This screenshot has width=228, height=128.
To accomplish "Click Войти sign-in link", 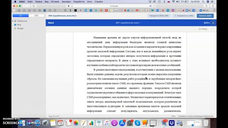I will (207, 23).
